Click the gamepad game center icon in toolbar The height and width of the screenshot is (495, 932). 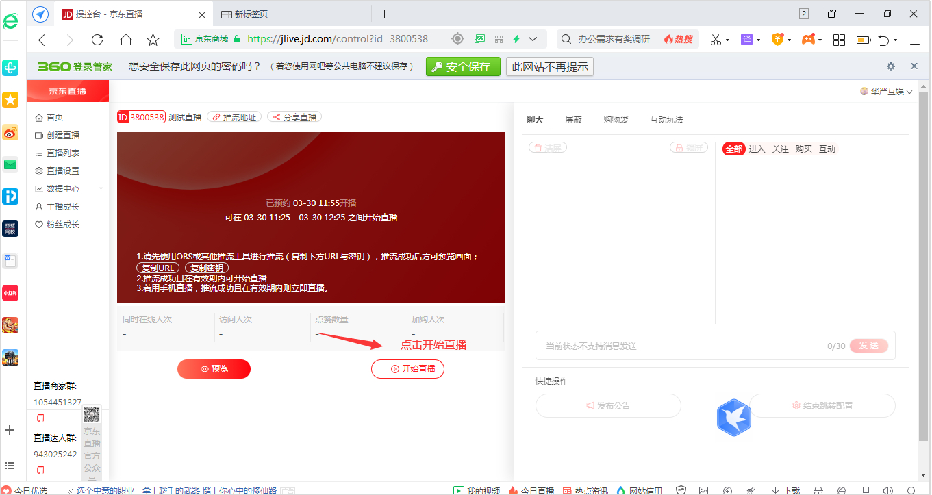808,40
